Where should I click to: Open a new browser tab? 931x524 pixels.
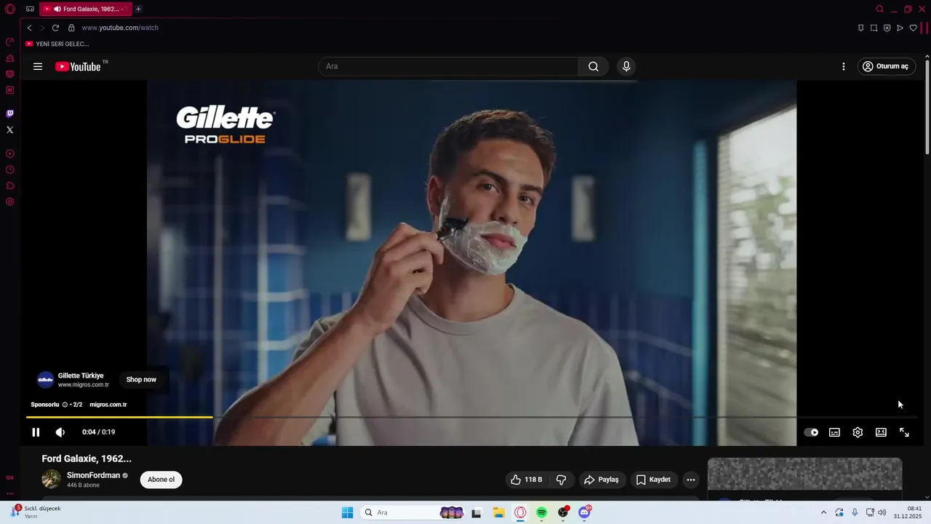[138, 9]
